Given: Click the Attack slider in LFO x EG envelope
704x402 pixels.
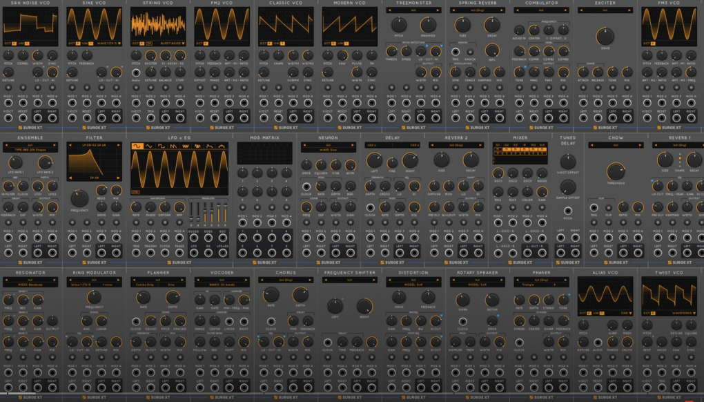Looking at the screenshot, I should coord(199,212).
